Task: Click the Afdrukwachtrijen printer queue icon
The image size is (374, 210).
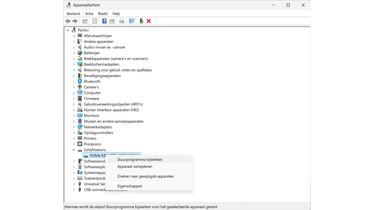Action: click(80, 36)
